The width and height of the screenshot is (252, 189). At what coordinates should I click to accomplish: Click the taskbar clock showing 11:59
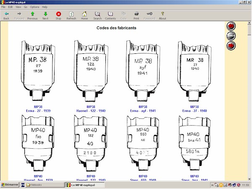coord(245,185)
